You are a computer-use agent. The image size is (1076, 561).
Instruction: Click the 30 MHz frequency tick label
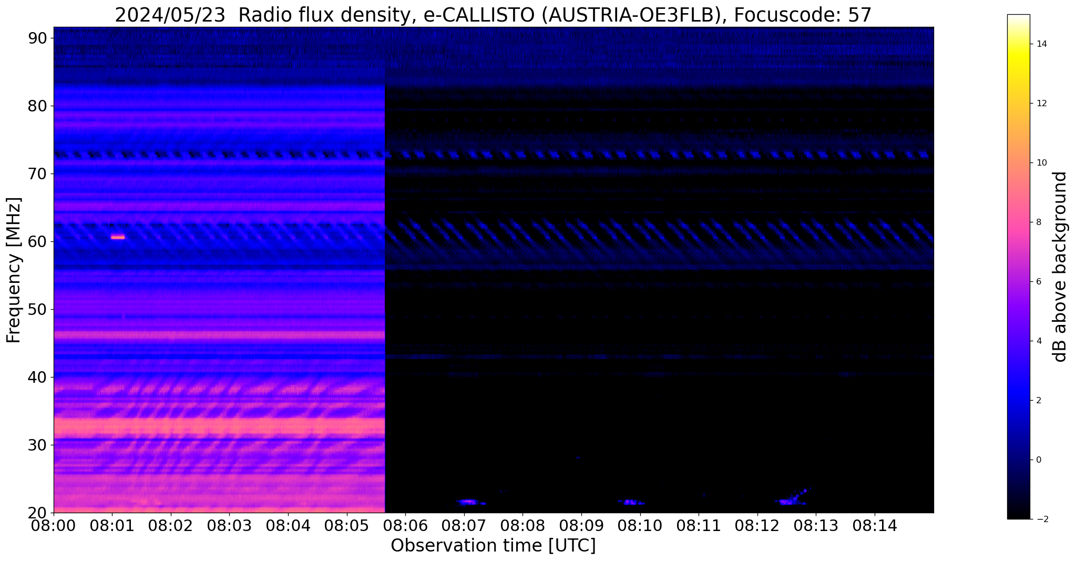pyautogui.click(x=37, y=445)
